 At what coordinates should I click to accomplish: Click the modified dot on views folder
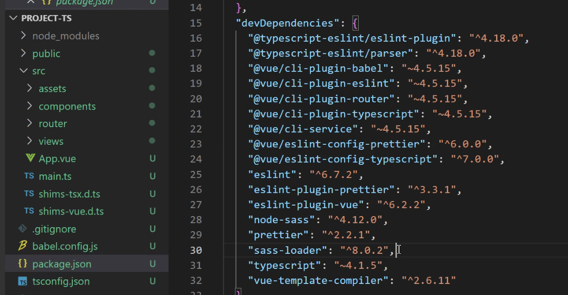pos(152,140)
